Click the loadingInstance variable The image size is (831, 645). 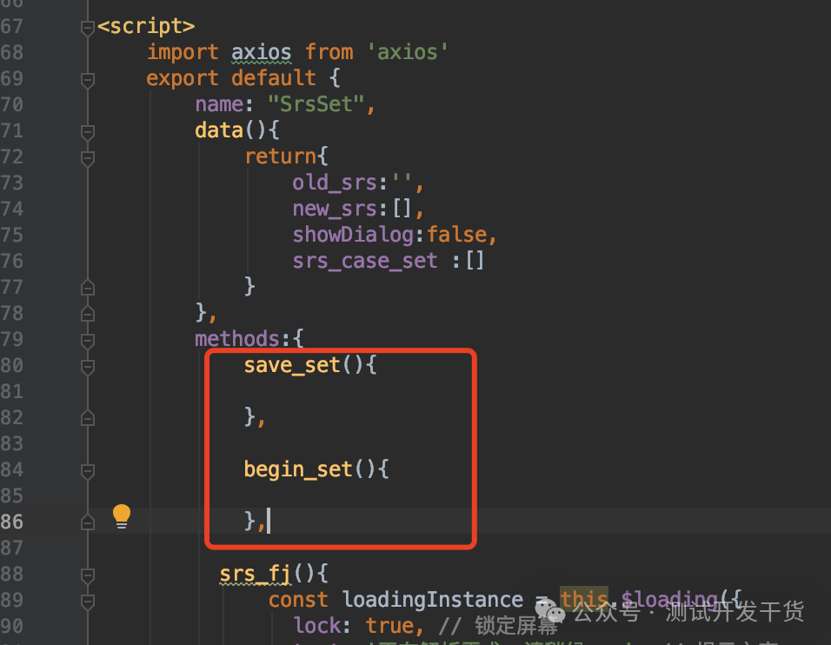tap(433, 600)
